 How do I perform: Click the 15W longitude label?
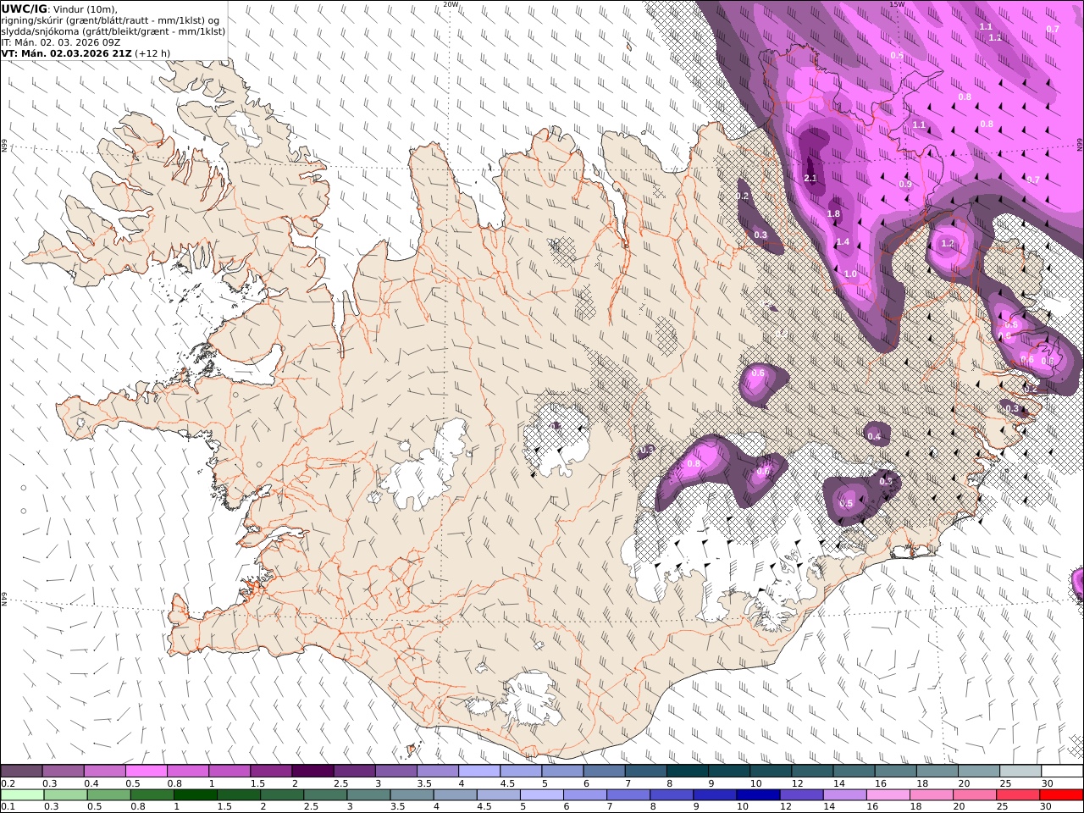pyautogui.click(x=898, y=4)
